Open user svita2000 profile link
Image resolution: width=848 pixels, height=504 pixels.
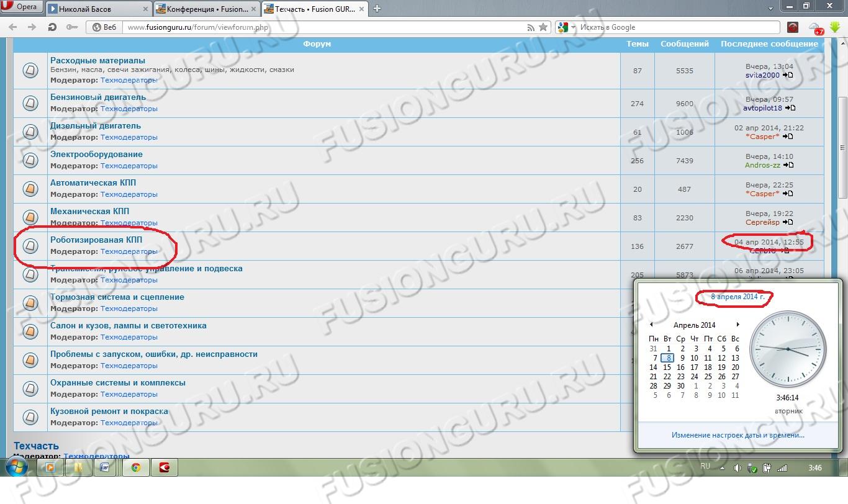[x=762, y=75]
